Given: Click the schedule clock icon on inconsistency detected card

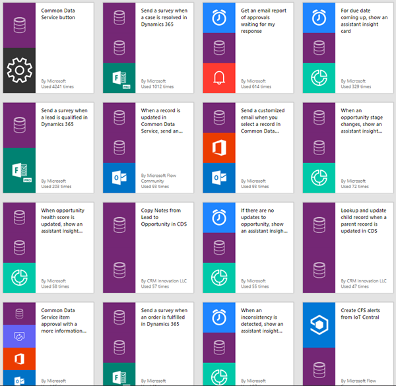Looking at the screenshot, I should point(219,317).
